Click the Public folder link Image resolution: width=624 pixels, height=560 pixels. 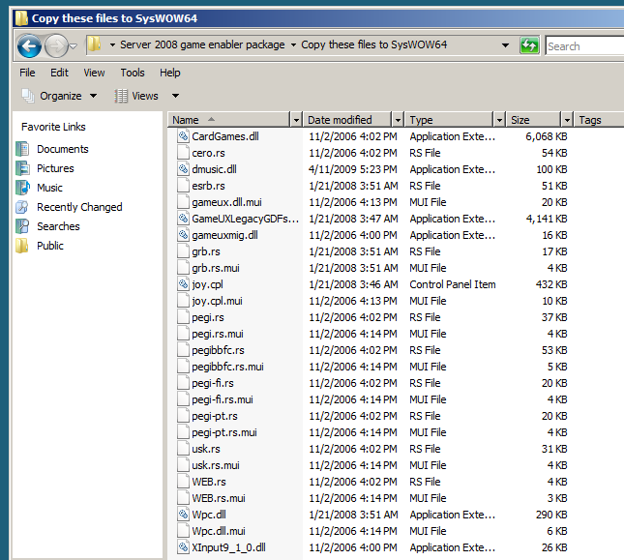point(50,246)
